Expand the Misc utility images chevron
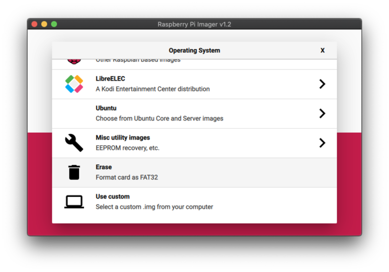The image size is (389, 272). [322, 143]
